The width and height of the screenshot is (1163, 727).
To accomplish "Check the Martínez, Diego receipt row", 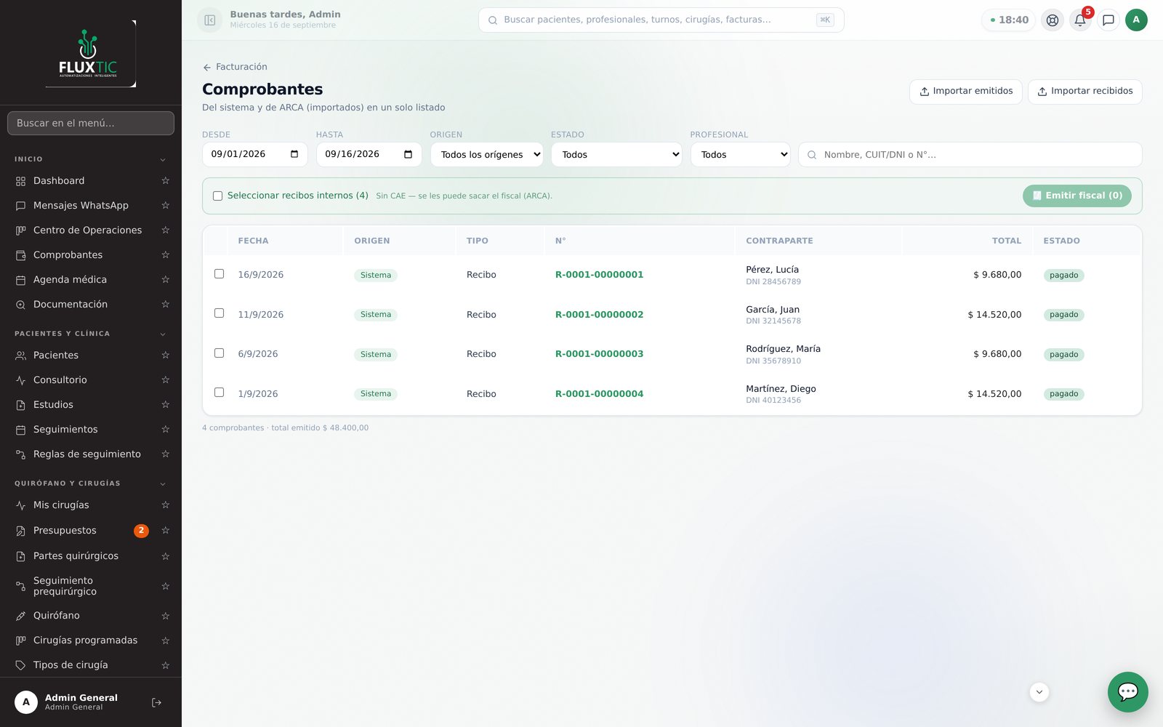I will click(x=219, y=393).
